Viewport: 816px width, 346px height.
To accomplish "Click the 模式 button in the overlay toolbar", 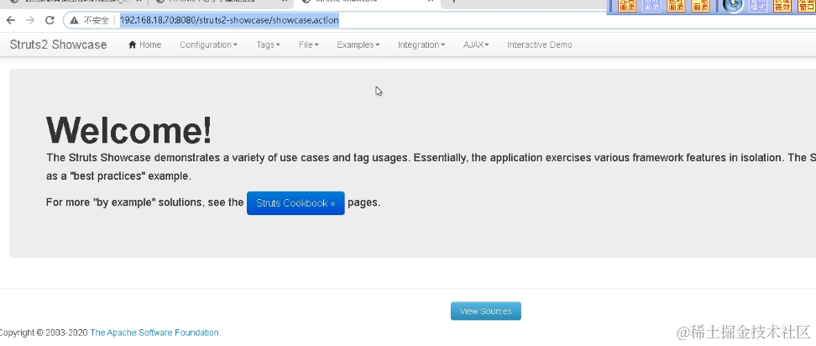I will click(758, 5).
